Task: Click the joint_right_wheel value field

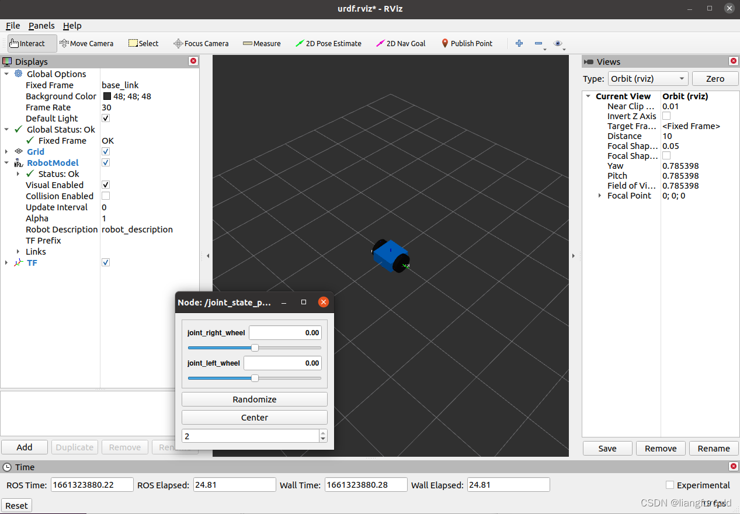Action: coord(285,332)
